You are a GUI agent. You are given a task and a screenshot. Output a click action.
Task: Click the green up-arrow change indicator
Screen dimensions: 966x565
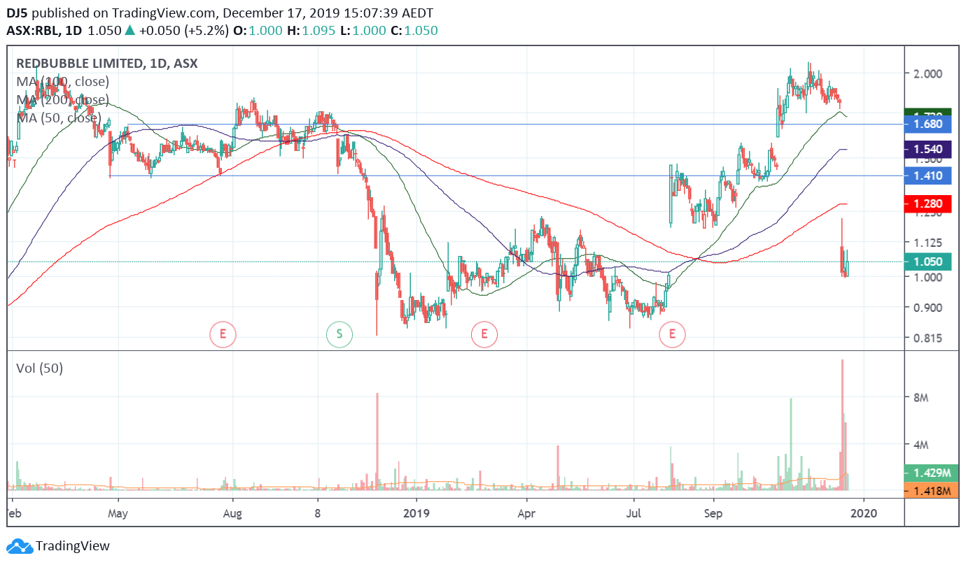(129, 31)
